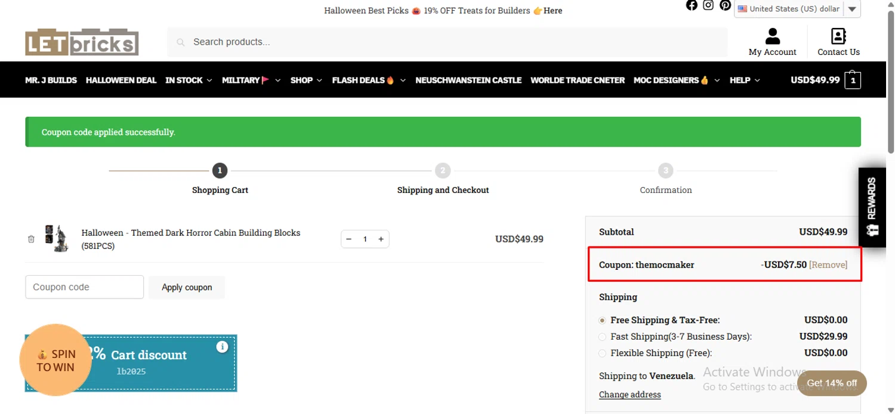This screenshot has width=895, height=414.
Task: Click Apply coupon button
Action: coord(187,287)
